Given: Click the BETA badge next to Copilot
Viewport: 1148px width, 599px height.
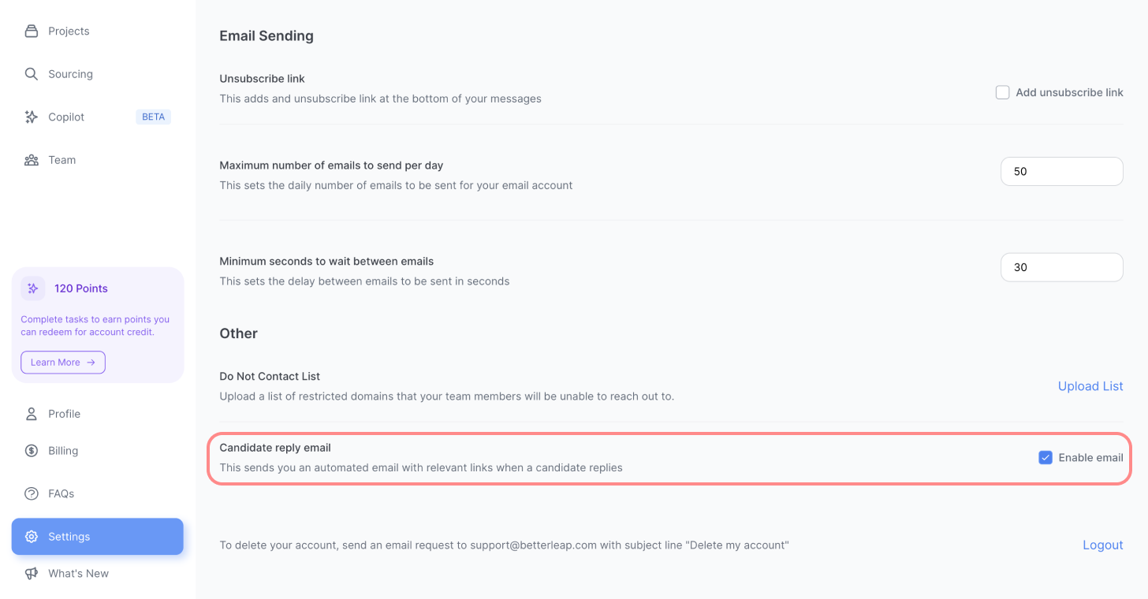Looking at the screenshot, I should [154, 117].
